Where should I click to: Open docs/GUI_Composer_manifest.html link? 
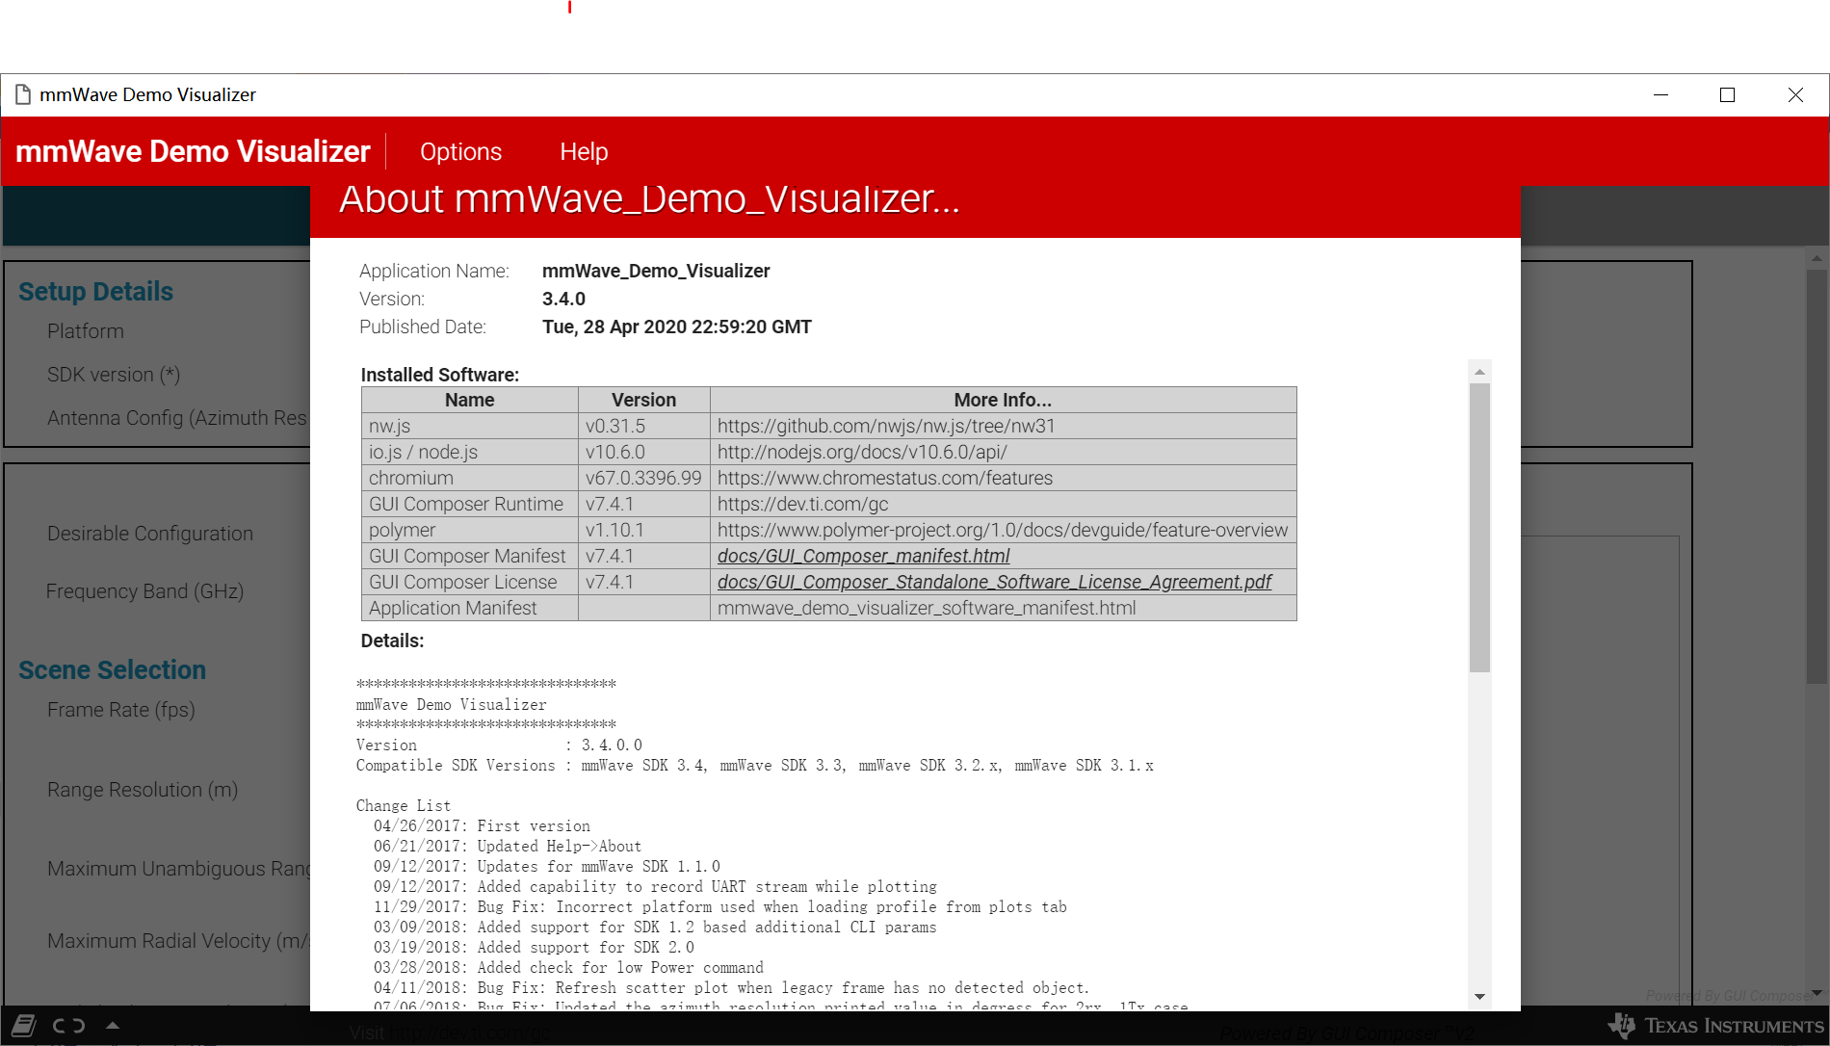tap(863, 556)
